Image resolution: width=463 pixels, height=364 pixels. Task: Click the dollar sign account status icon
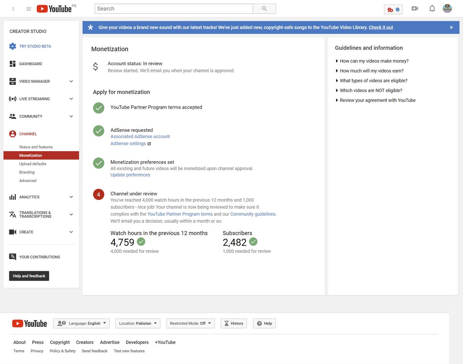coord(96,67)
